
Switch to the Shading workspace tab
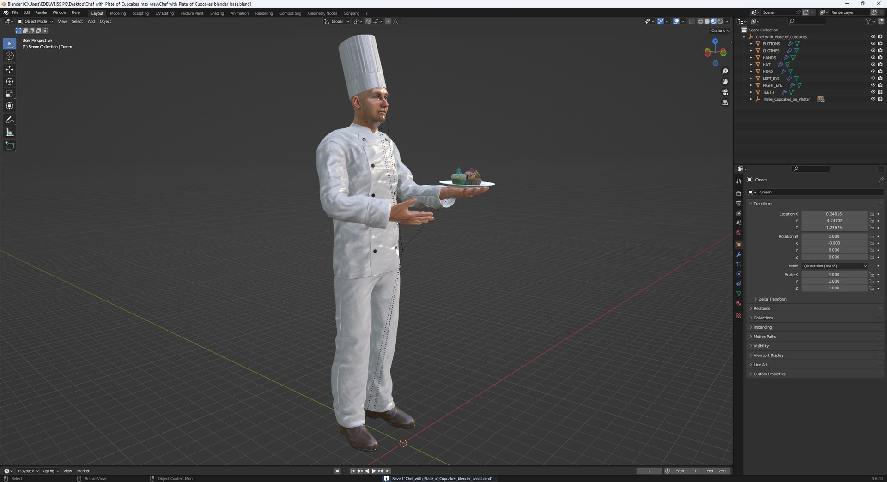(217, 13)
